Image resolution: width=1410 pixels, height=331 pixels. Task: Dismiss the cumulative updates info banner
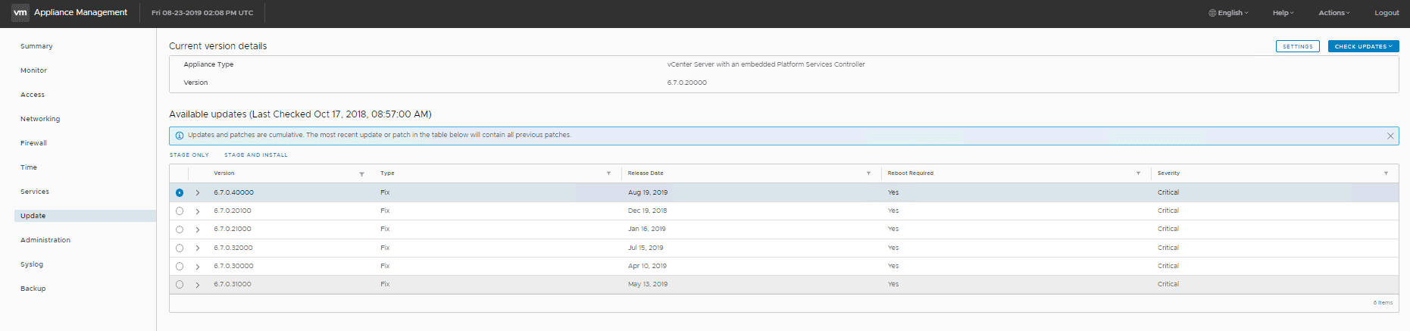pyautogui.click(x=1390, y=136)
